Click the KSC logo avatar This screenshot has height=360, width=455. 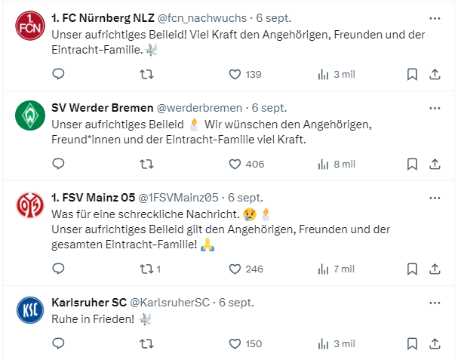coord(30,310)
